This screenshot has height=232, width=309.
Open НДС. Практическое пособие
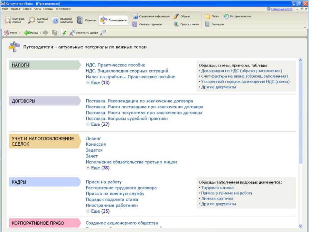pos(116,65)
